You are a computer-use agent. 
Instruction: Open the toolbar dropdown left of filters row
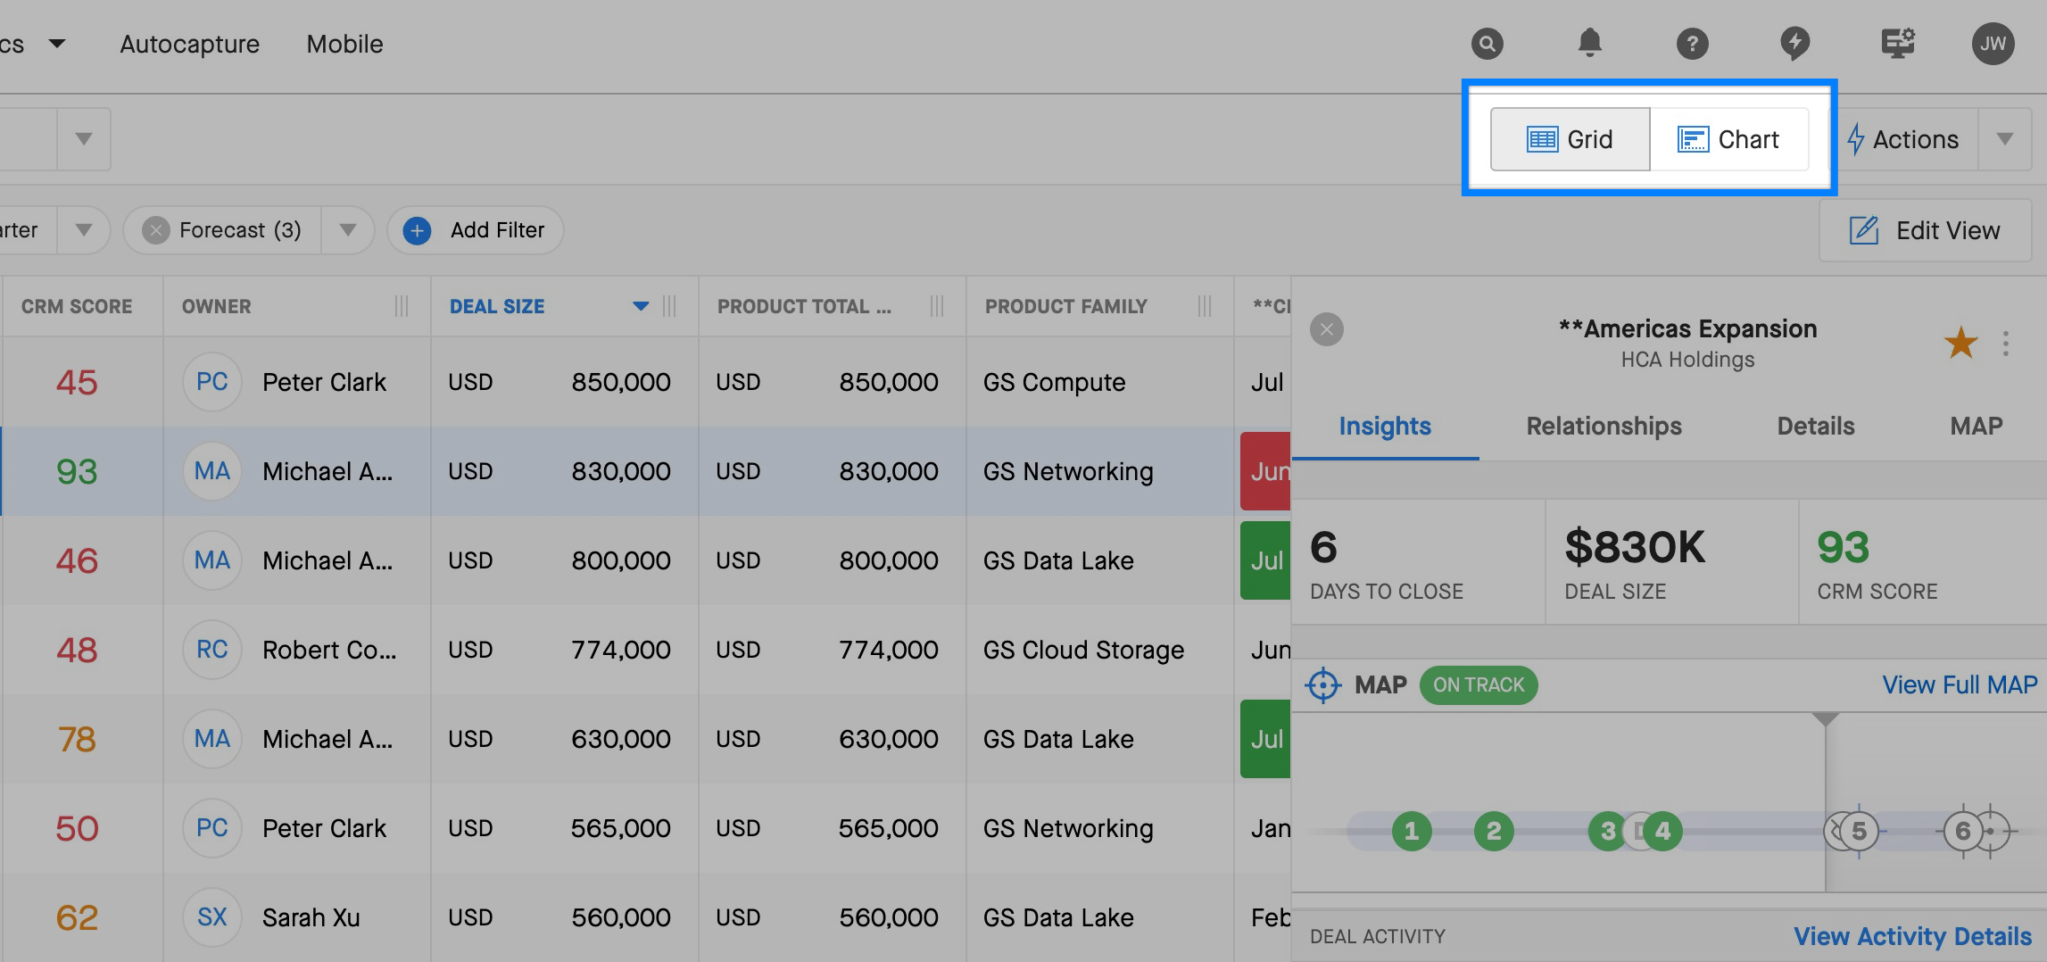coord(83,139)
